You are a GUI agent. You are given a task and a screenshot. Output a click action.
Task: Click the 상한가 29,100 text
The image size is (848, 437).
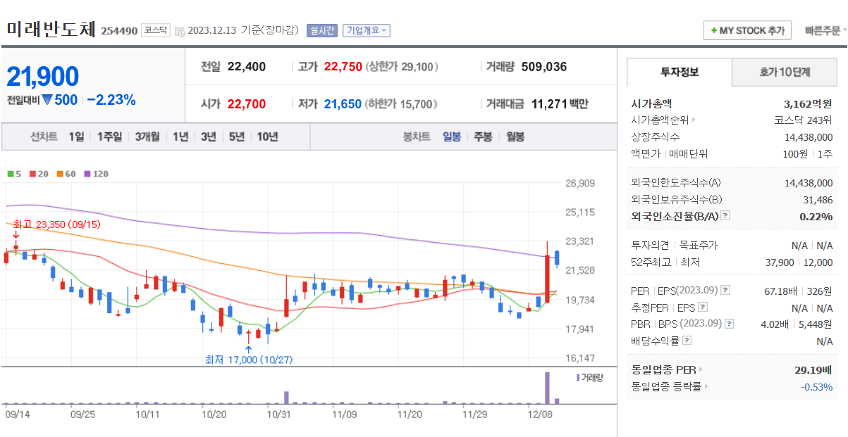pos(403,67)
